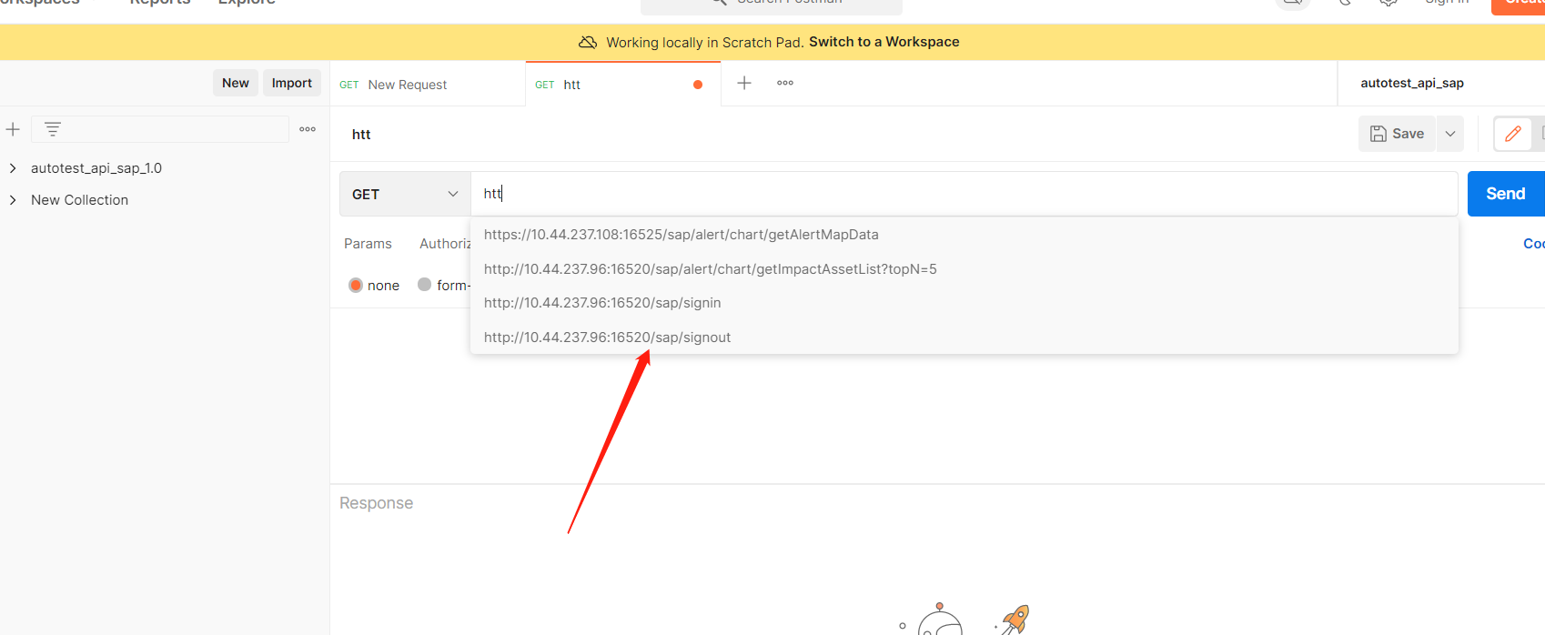Choose the getAlertMapData URL suggestion

[964, 235]
